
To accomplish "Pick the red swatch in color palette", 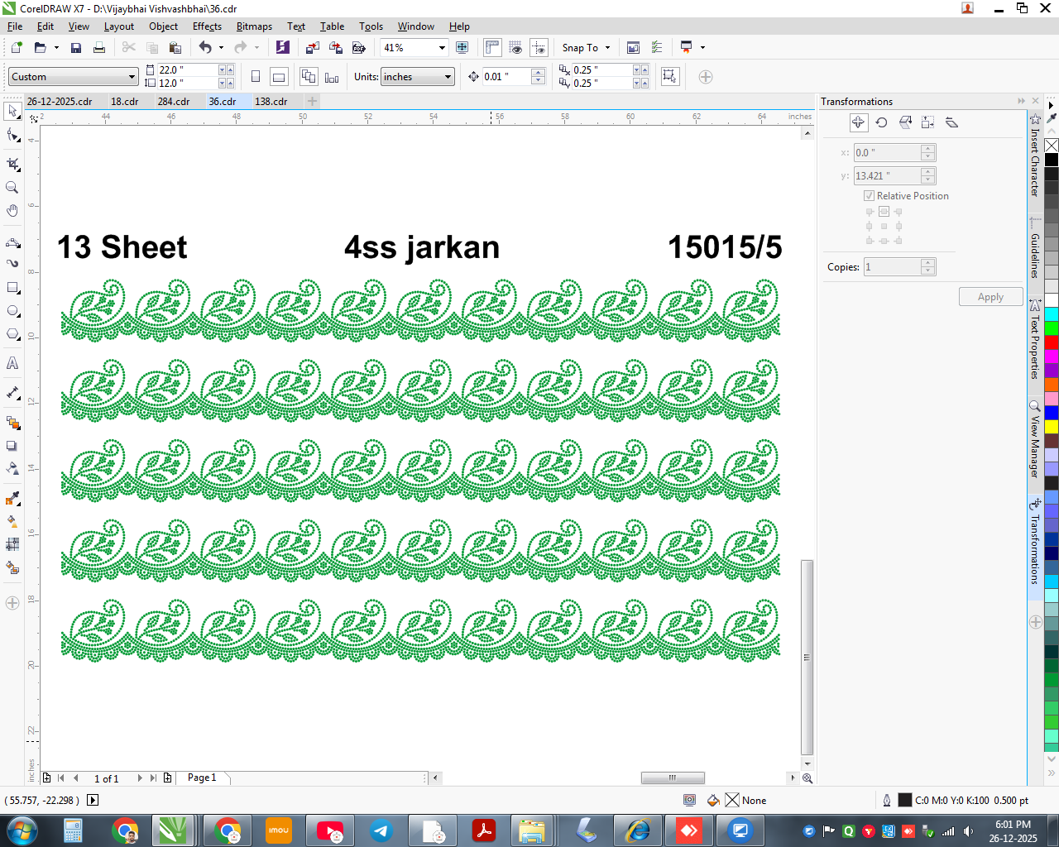I will tap(1052, 342).
